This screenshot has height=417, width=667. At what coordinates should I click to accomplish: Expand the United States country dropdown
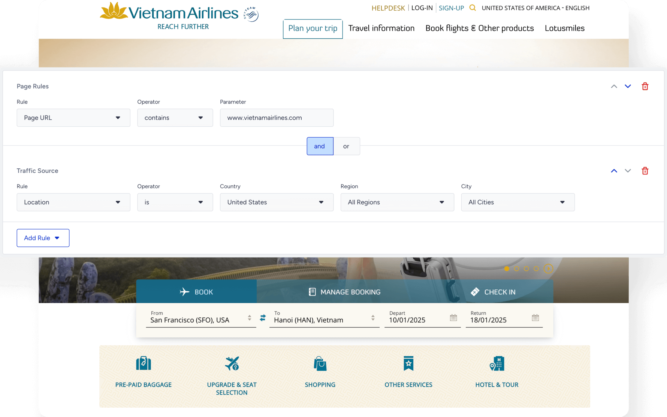tap(277, 202)
